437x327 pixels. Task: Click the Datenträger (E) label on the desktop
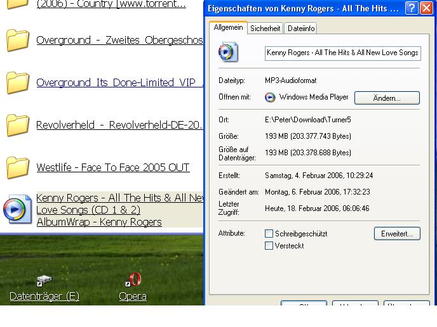click(44, 297)
